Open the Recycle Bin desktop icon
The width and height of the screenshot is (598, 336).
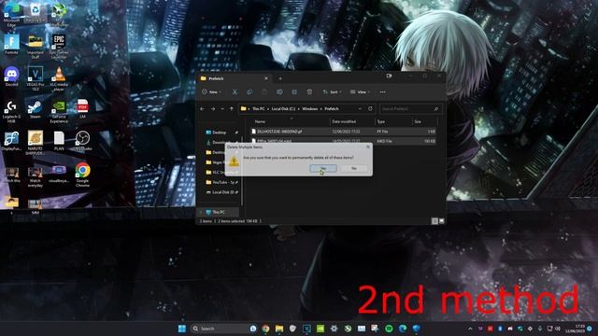36,13
